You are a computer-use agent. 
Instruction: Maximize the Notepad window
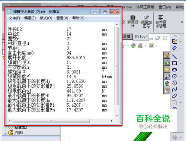[105, 12]
